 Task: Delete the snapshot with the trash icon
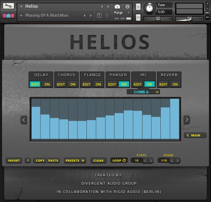107,16
